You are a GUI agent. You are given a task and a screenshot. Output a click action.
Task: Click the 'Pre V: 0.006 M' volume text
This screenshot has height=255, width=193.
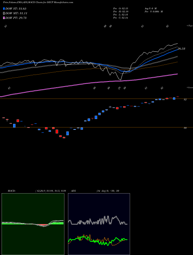[x=153, y=12]
